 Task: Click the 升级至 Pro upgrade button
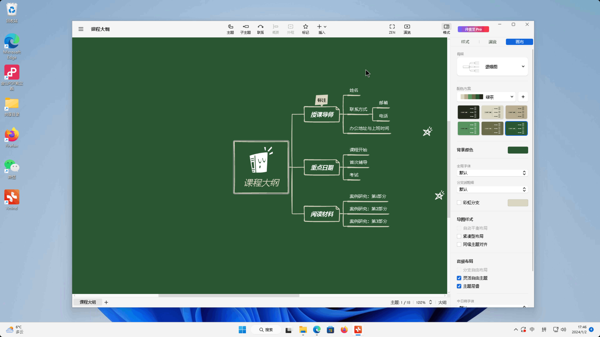473,29
